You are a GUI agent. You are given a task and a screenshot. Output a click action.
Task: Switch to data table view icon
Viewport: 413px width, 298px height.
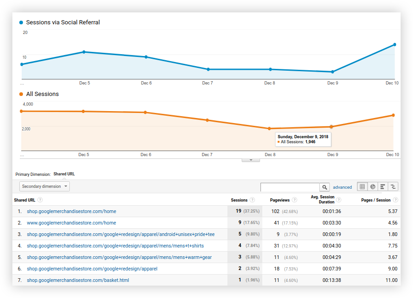[x=362, y=186]
